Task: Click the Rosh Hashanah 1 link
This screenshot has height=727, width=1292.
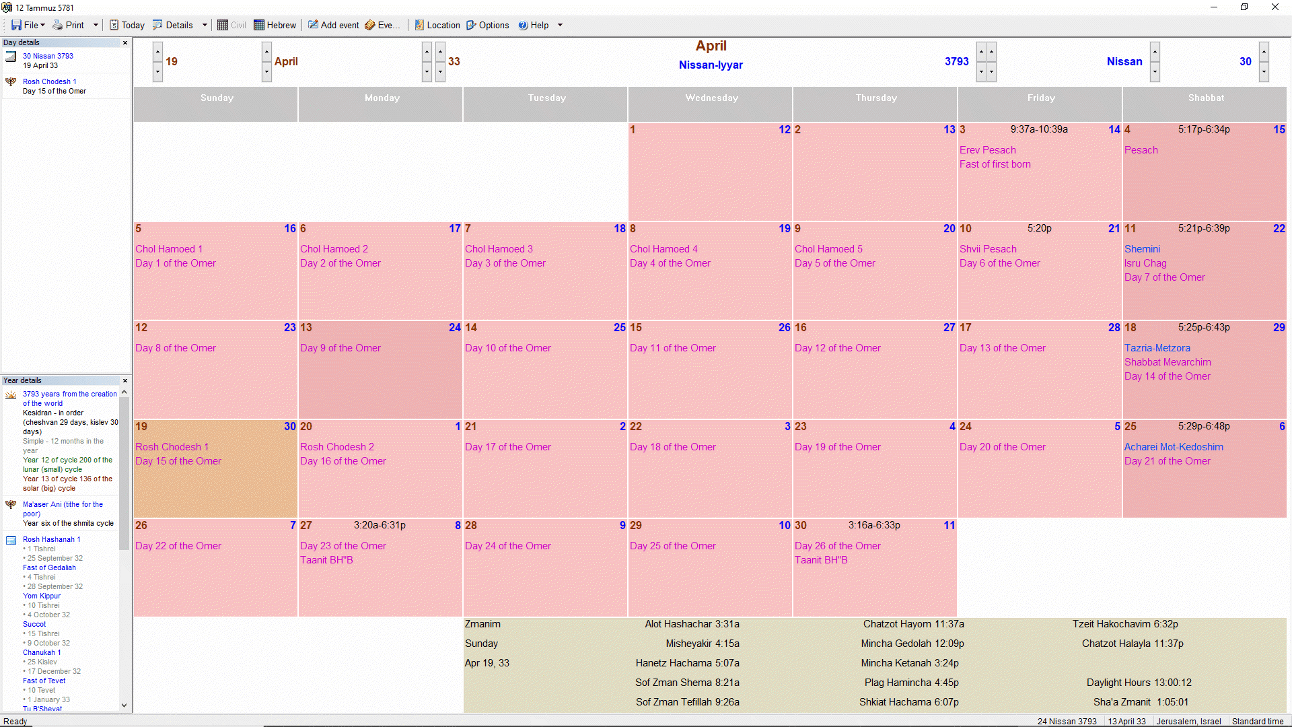Action: point(51,539)
